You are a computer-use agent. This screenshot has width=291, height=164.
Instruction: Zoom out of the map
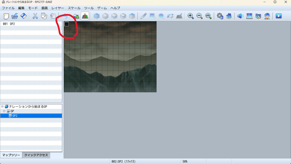tap(199, 16)
